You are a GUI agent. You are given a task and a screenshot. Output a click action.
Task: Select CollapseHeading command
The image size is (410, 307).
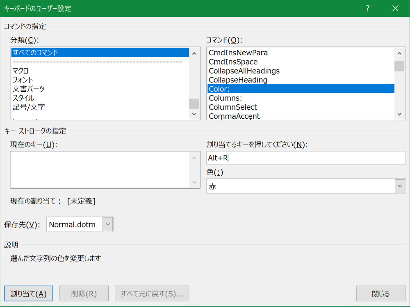[x=301, y=80]
